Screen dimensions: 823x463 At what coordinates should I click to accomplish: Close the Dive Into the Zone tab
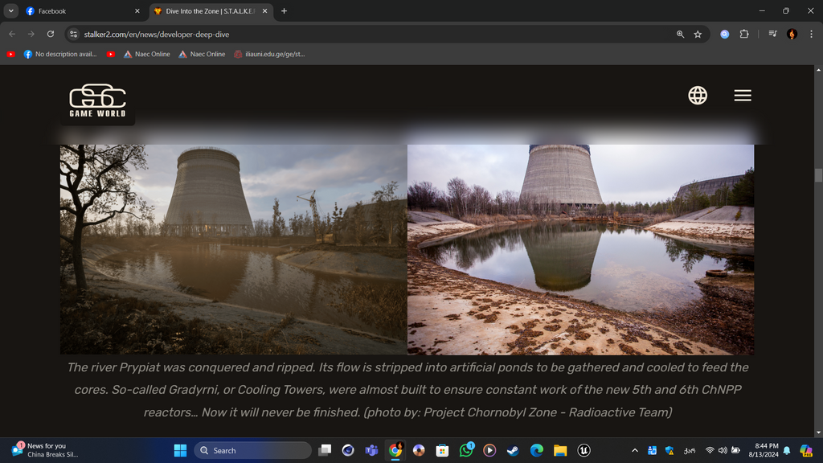point(264,11)
